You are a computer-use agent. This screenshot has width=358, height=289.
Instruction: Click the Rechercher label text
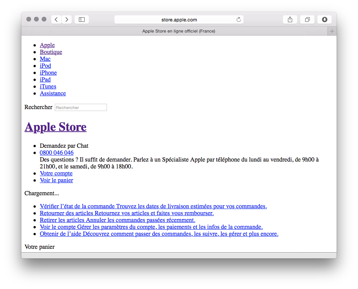pos(38,107)
